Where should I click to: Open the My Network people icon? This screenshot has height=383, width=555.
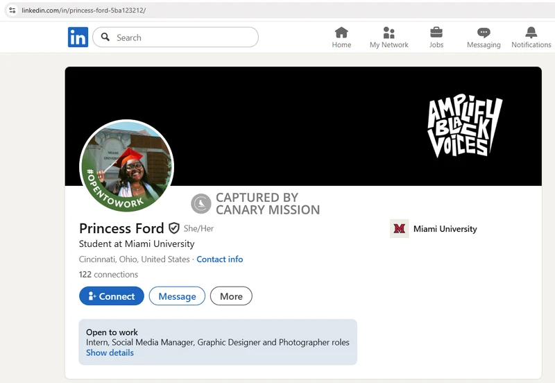click(x=389, y=33)
